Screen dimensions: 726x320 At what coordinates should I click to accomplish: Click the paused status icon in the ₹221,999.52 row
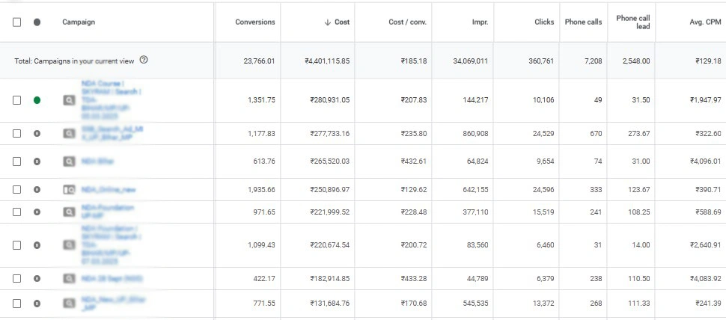pos(37,212)
